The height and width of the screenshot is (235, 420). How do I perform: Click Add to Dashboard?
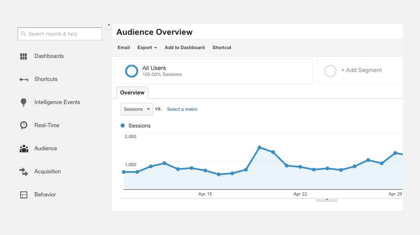point(184,48)
